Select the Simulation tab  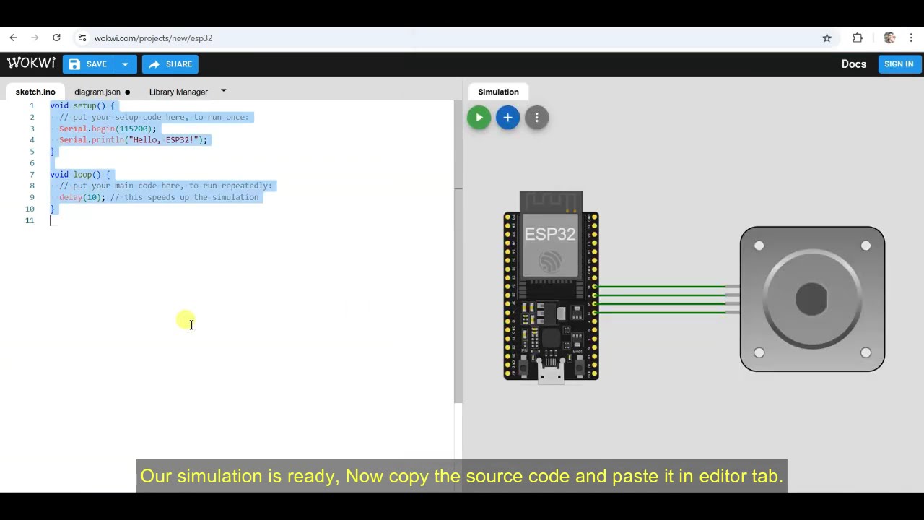coord(498,92)
